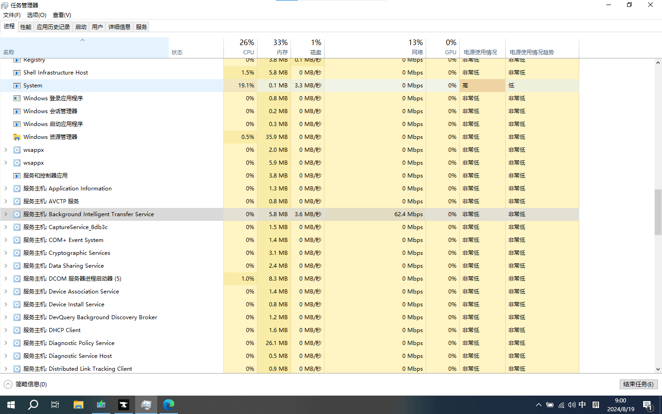The height and width of the screenshot is (414, 662).
Task: Click the Task Manager taskbar icon
Action: click(x=146, y=405)
